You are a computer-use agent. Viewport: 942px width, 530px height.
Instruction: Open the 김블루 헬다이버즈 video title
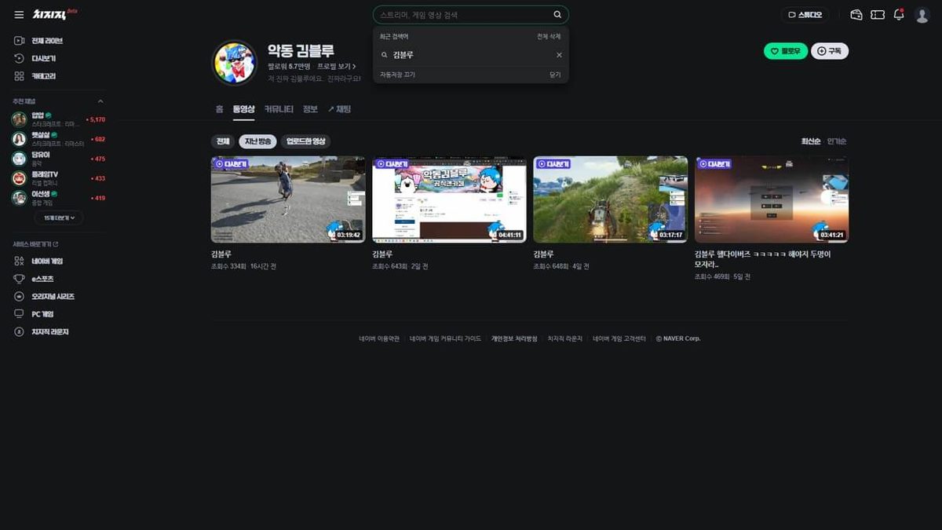tap(763, 259)
